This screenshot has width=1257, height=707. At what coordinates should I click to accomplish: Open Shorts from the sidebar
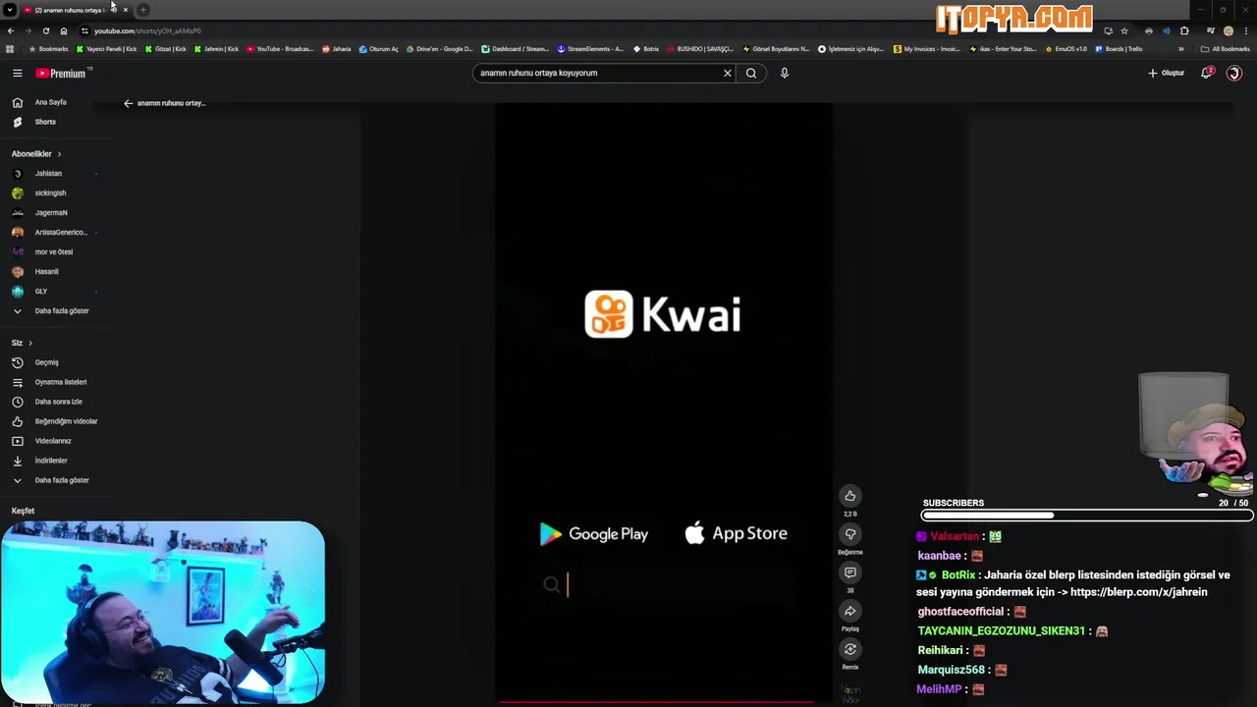(x=45, y=122)
